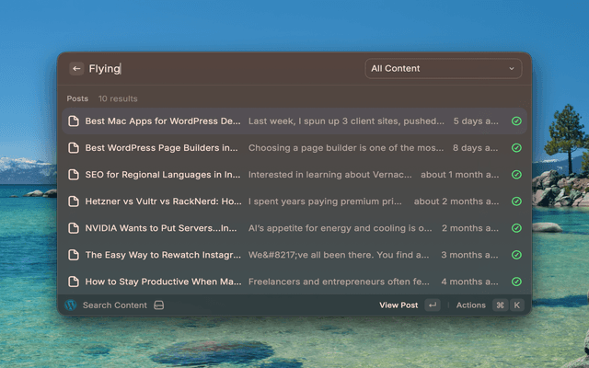Screen dimensions: 589x368
Task: Click the search field containing Flying
Action: point(221,68)
